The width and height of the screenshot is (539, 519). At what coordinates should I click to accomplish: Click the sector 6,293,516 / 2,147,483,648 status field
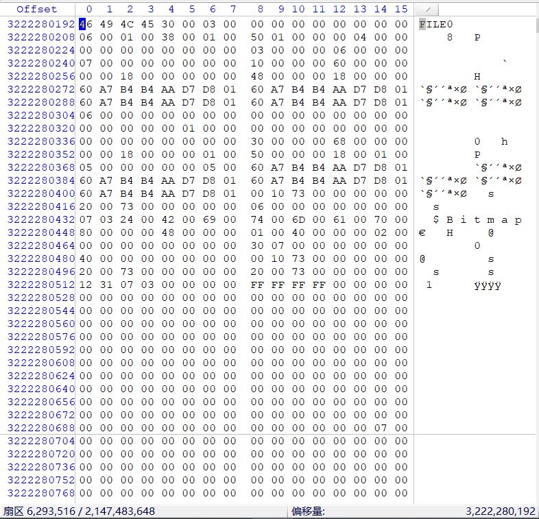coord(80,511)
